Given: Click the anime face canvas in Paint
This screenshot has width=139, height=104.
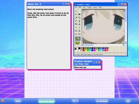Looking at the screenshot, I should [103, 26].
